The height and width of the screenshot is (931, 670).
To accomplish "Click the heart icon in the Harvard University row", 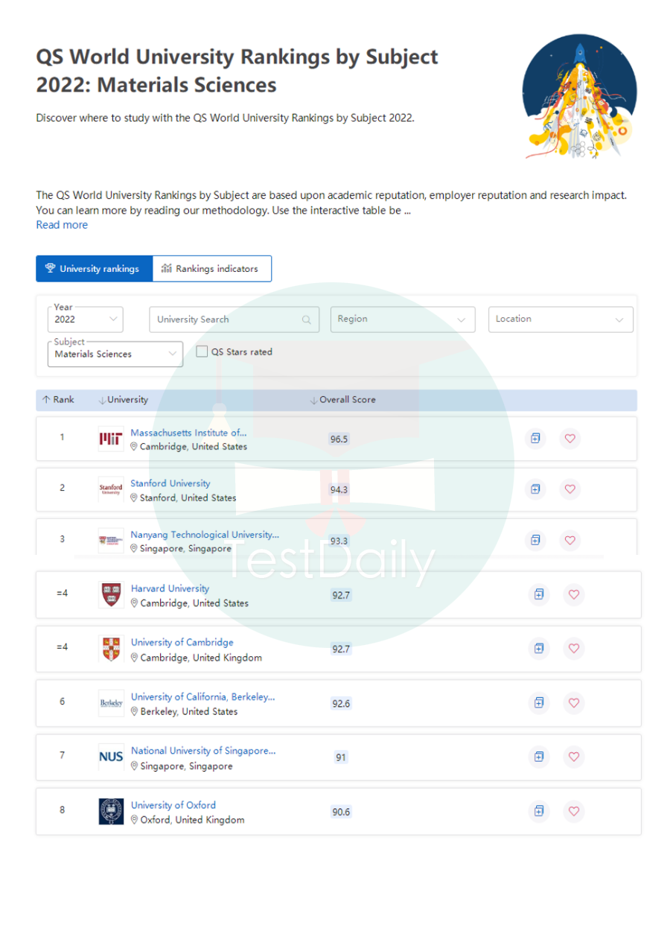I will pos(574,594).
